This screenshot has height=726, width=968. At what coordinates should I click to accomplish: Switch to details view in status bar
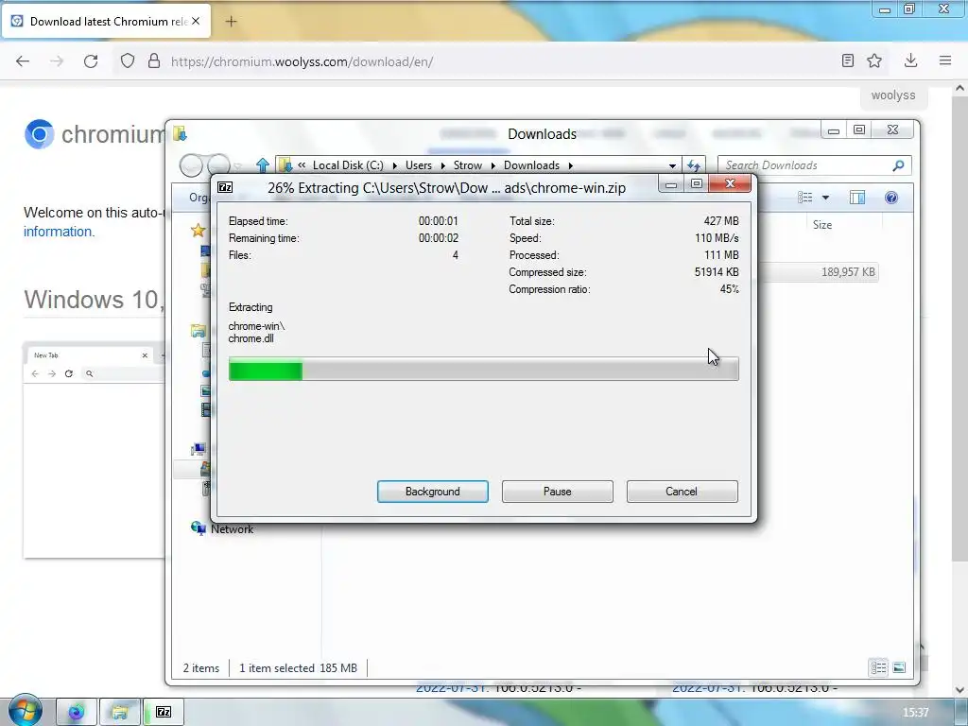(x=878, y=667)
